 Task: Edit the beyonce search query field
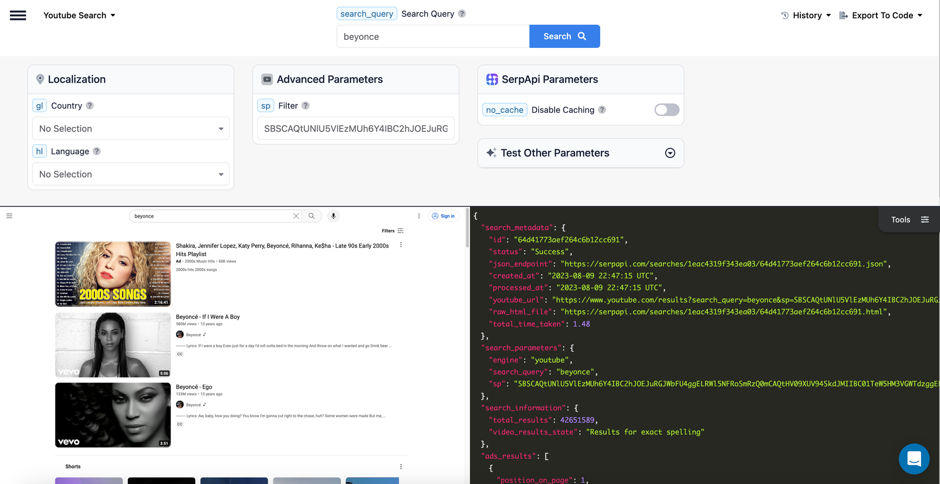click(x=433, y=36)
